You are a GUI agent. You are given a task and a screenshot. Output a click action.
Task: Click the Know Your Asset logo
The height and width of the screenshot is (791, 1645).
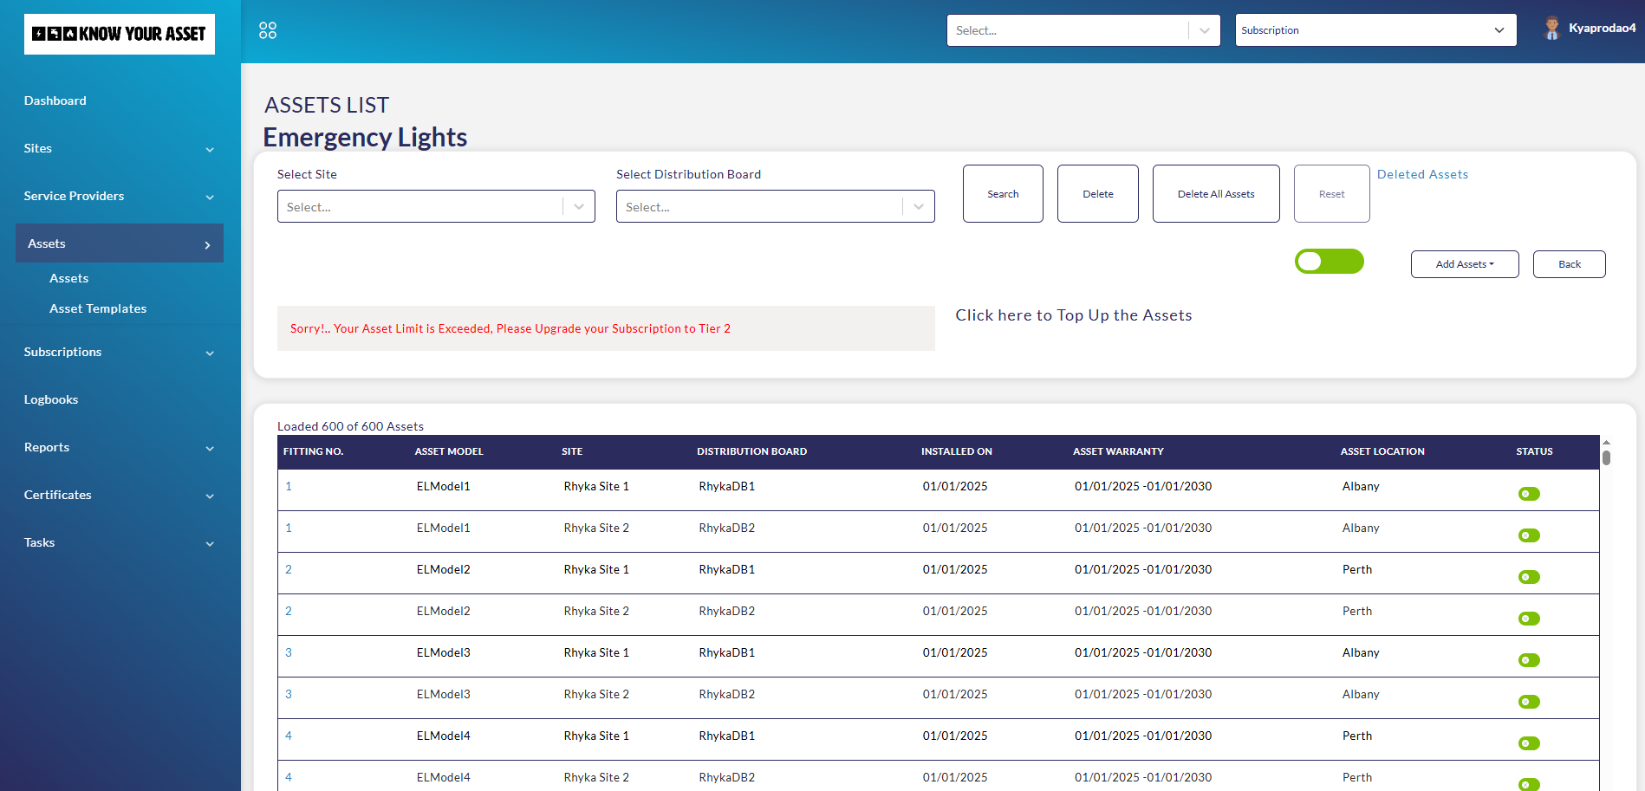click(120, 34)
